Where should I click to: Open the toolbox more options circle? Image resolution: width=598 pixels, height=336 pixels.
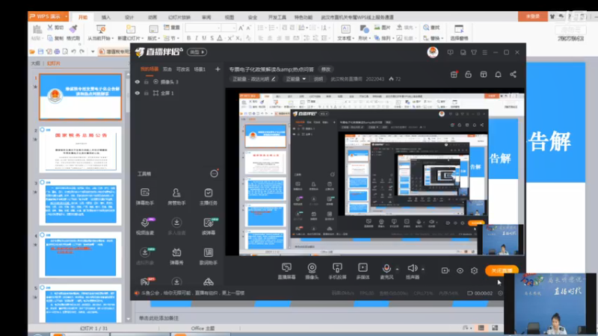point(214,174)
